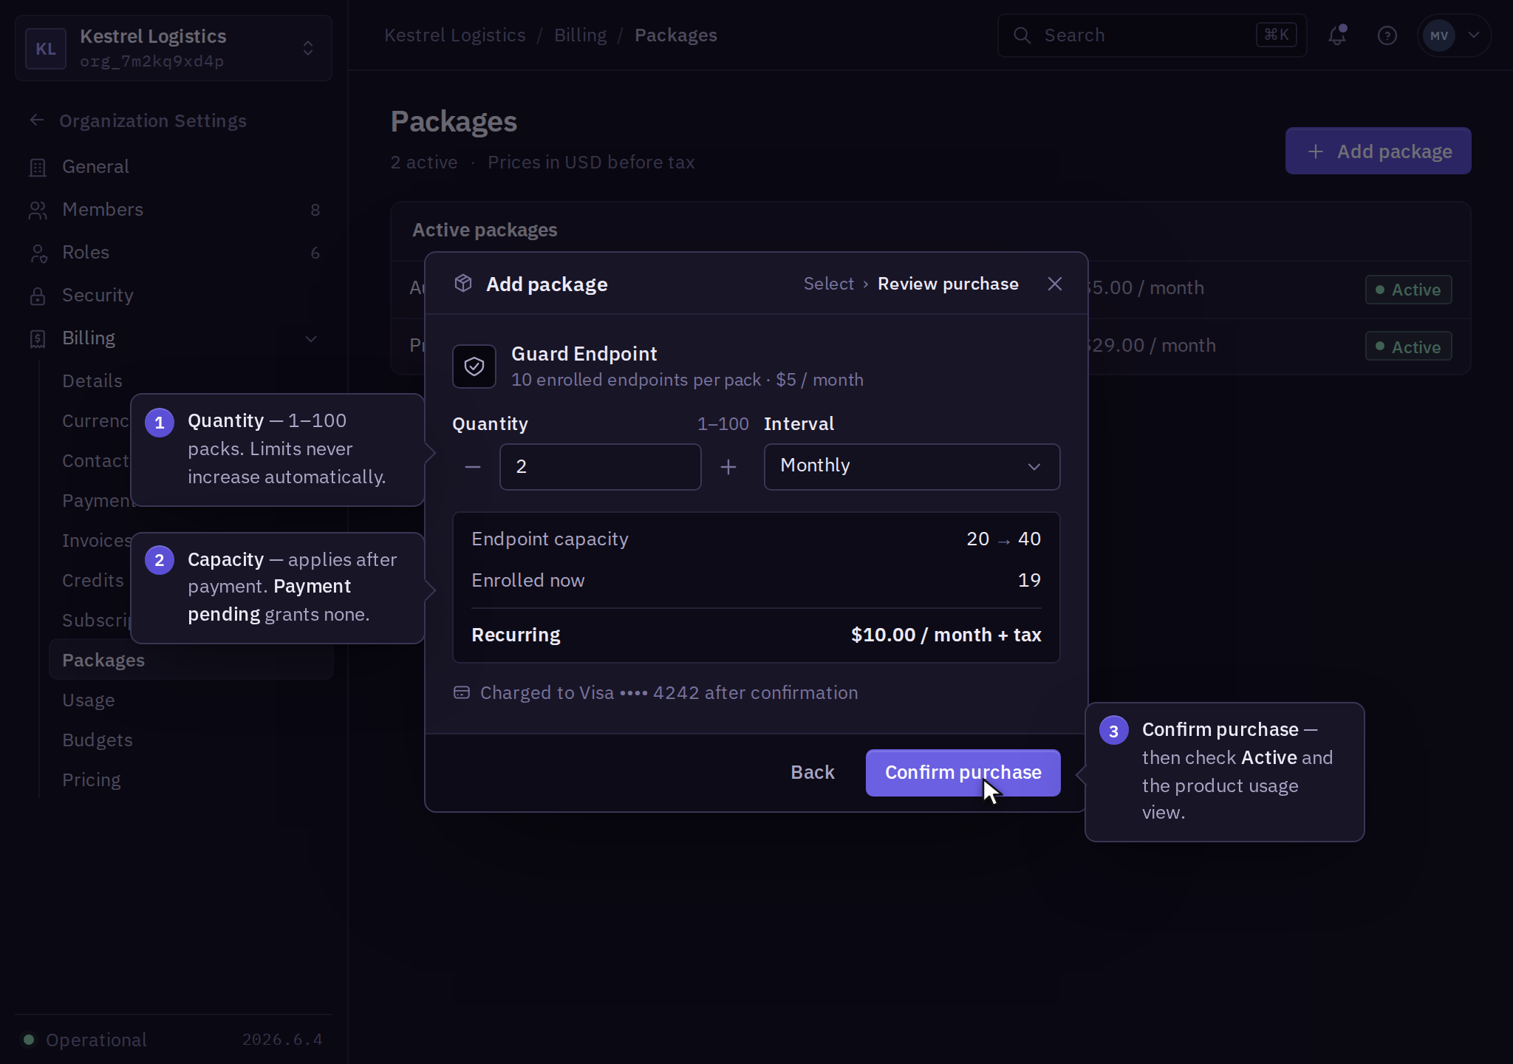1513x1064 pixels.
Task: Open the Interval Monthly dropdown
Action: pyautogui.click(x=912, y=467)
